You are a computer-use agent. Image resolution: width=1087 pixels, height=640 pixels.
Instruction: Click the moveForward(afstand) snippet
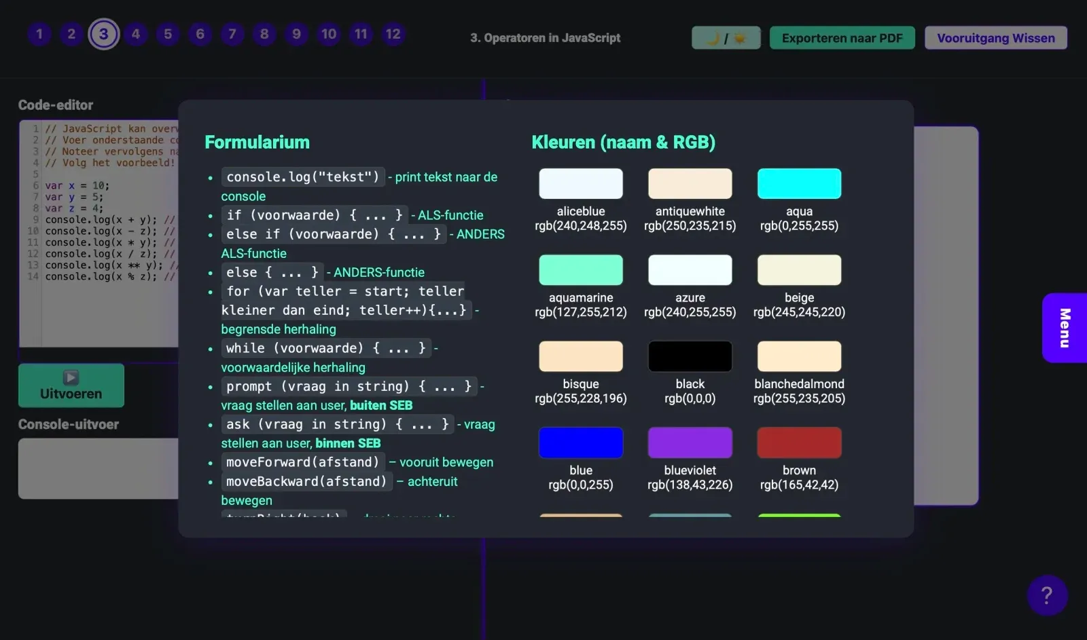pyautogui.click(x=303, y=462)
